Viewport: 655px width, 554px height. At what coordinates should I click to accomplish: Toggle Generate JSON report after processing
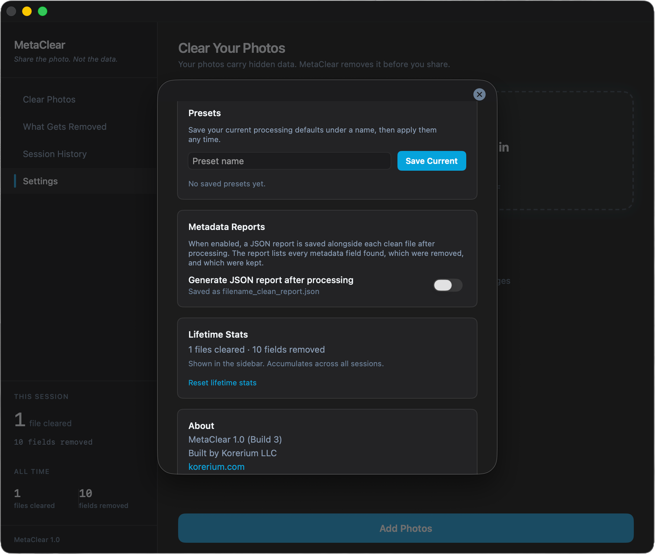tap(448, 285)
